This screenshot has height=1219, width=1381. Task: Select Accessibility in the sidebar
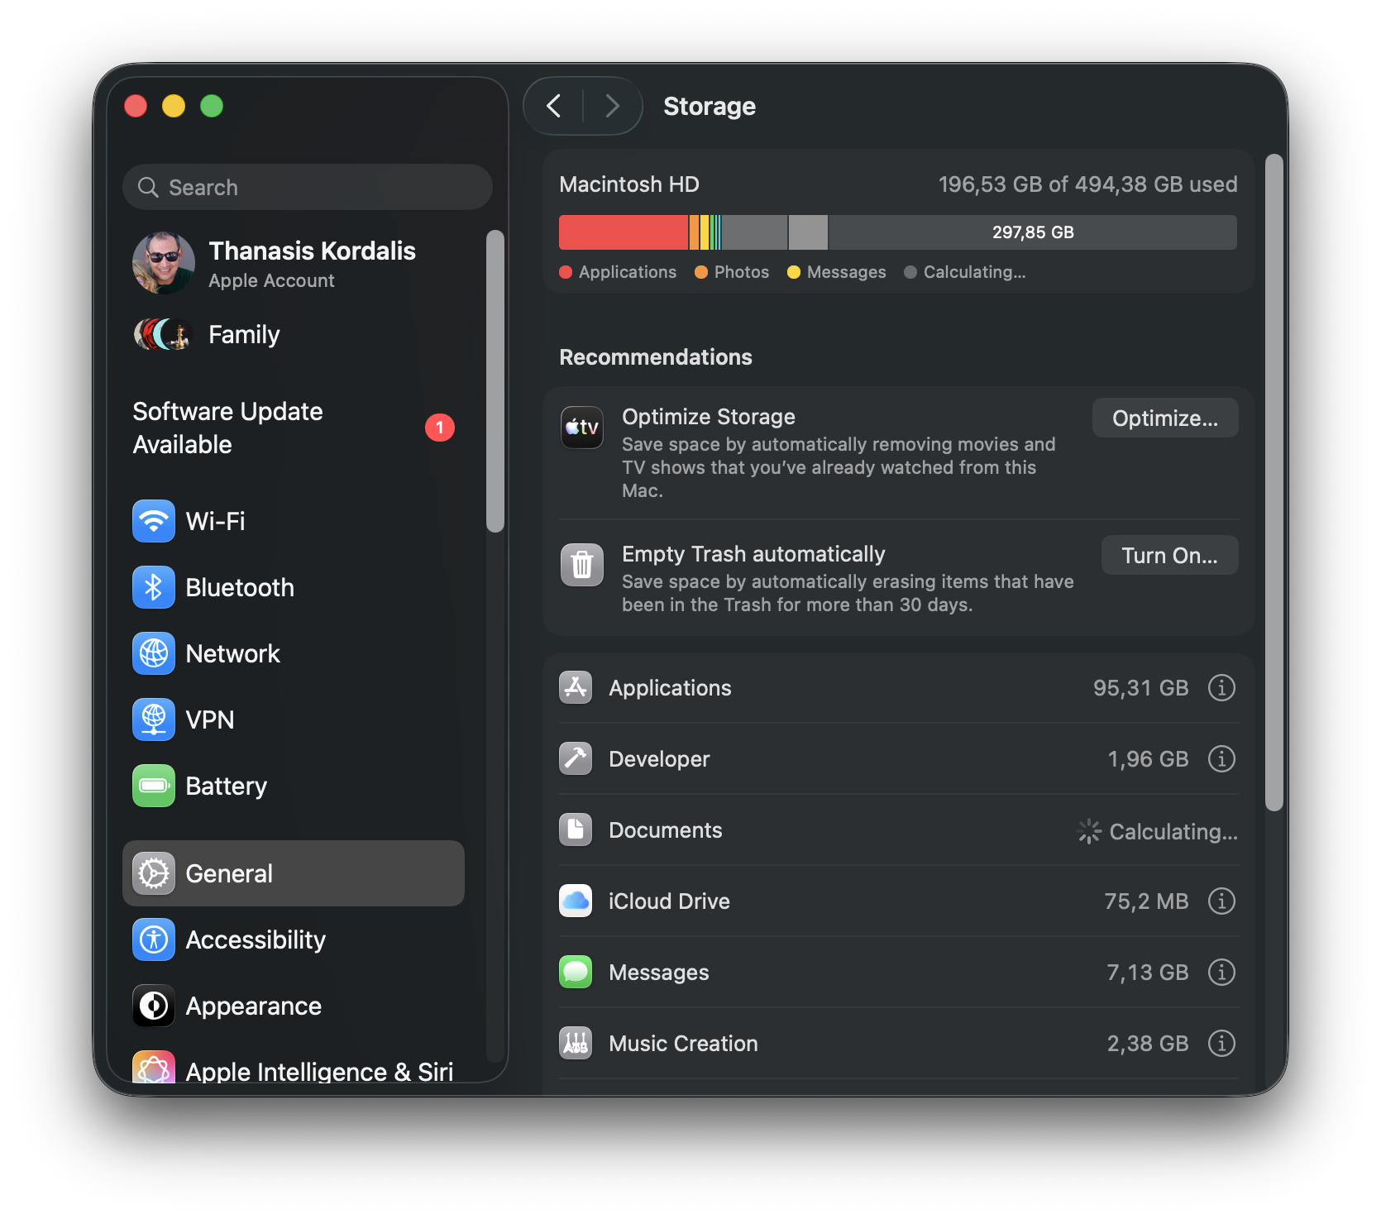pos(294,939)
